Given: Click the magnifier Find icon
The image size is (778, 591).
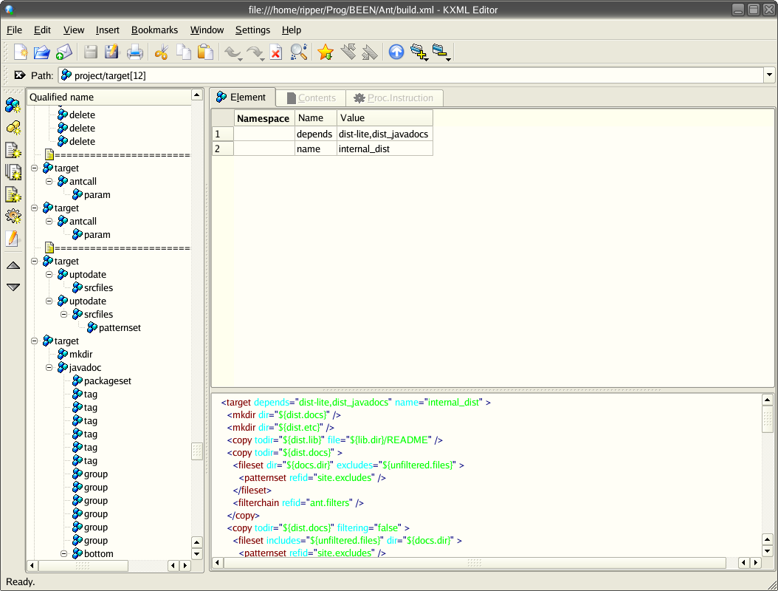Looking at the screenshot, I should tap(298, 52).
